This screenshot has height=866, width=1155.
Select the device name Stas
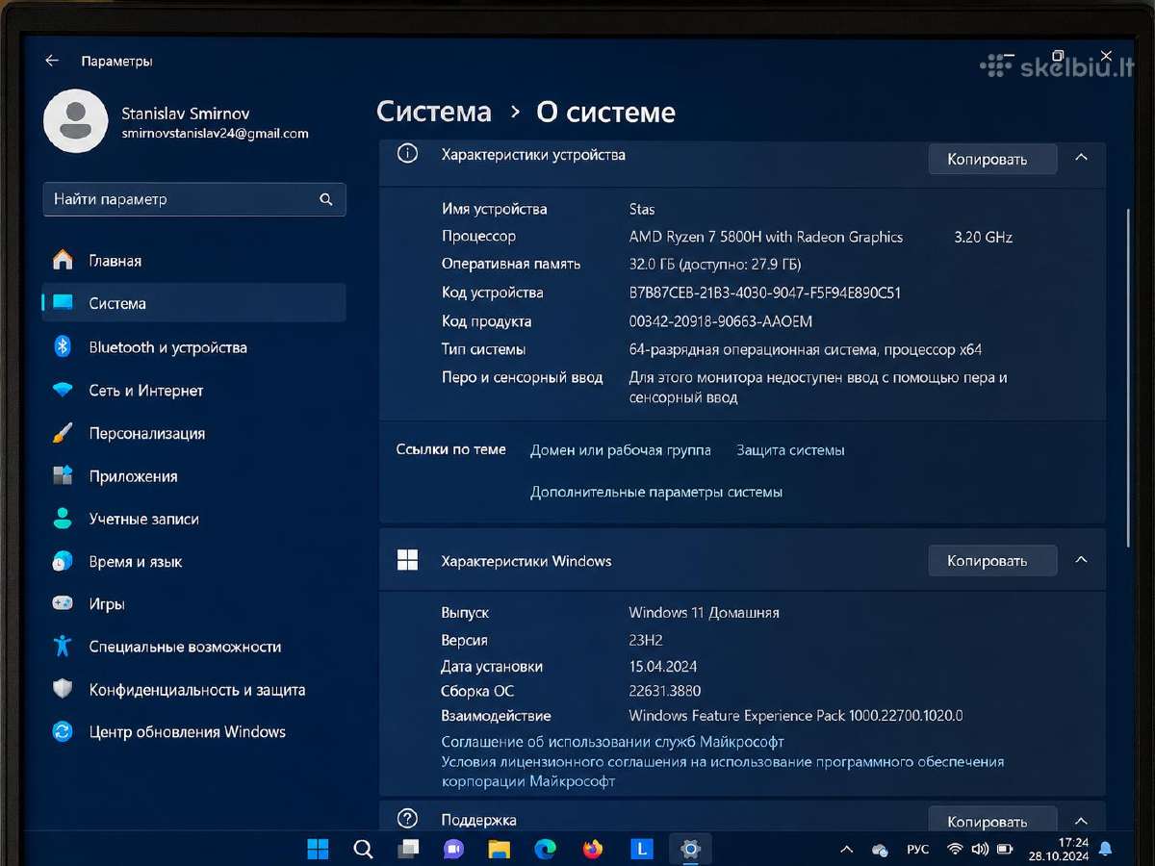pyautogui.click(x=642, y=209)
